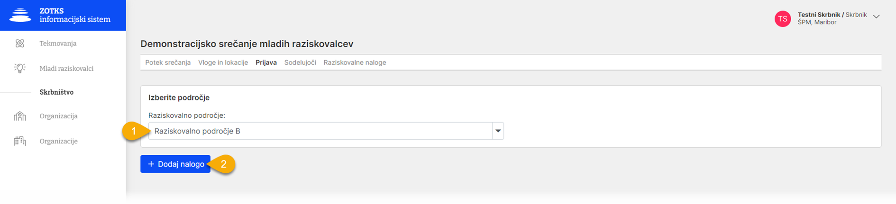Open the Raziskovalne naloge tab
896x204 pixels.
pos(355,62)
